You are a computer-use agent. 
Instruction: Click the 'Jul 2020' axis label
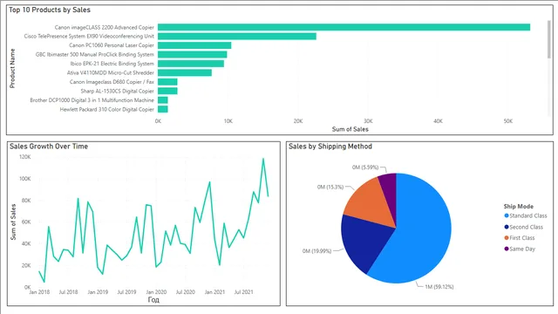tap(186, 292)
